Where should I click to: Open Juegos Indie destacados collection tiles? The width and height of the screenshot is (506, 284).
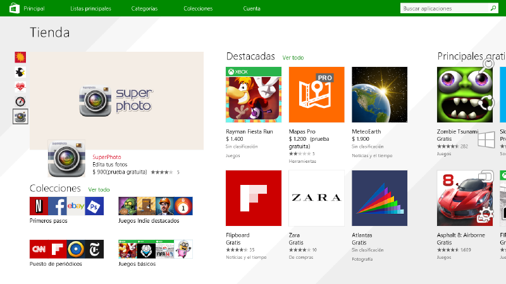[x=156, y=206]
